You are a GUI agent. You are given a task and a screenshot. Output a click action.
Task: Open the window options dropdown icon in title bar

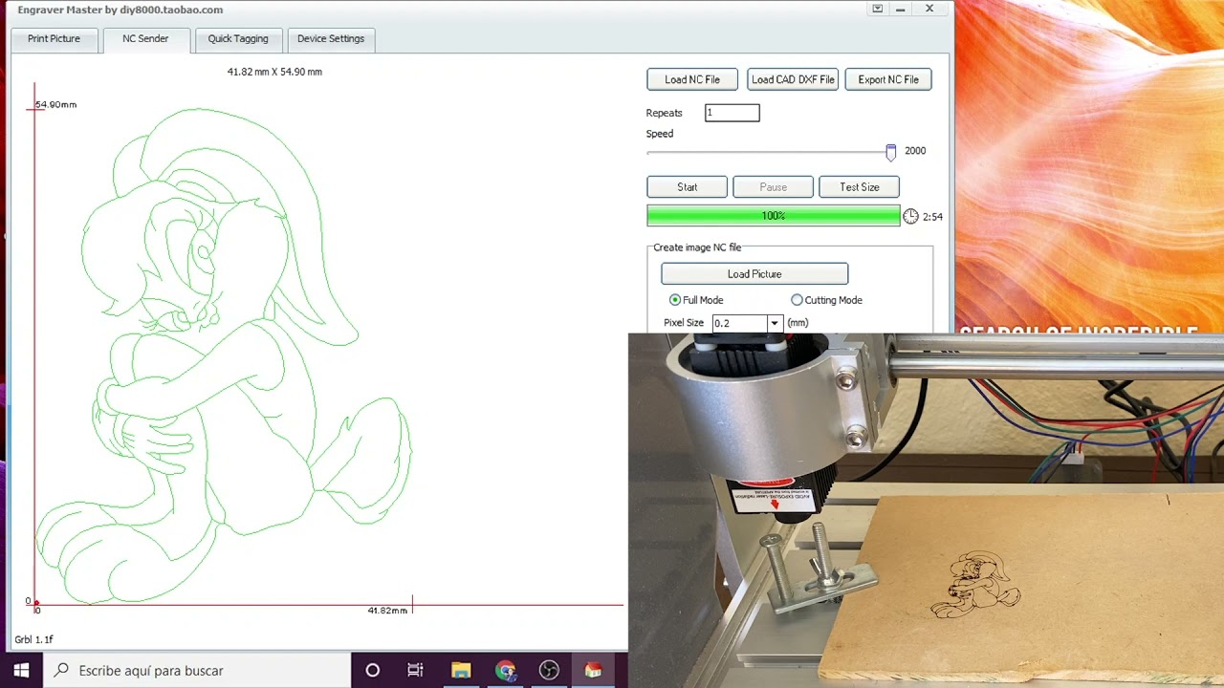pyautogui.click(x=877, y=9)
